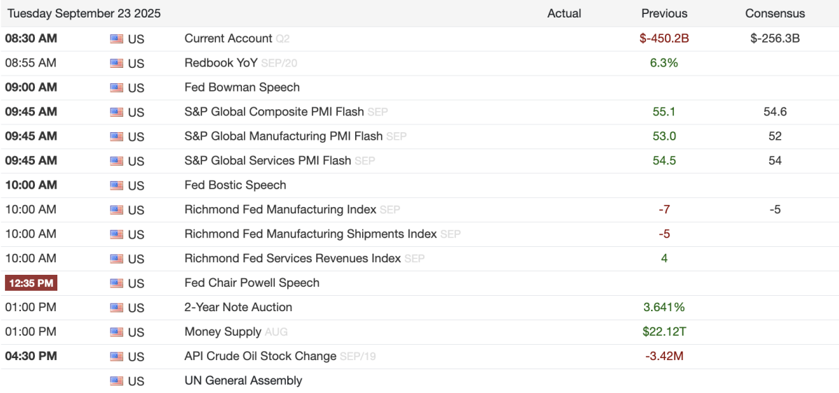Screen dimensions: 839x393
Task: Click the flag beside 2-Year Note Auction
Action: pyautogui.click(x=117, y=308)
